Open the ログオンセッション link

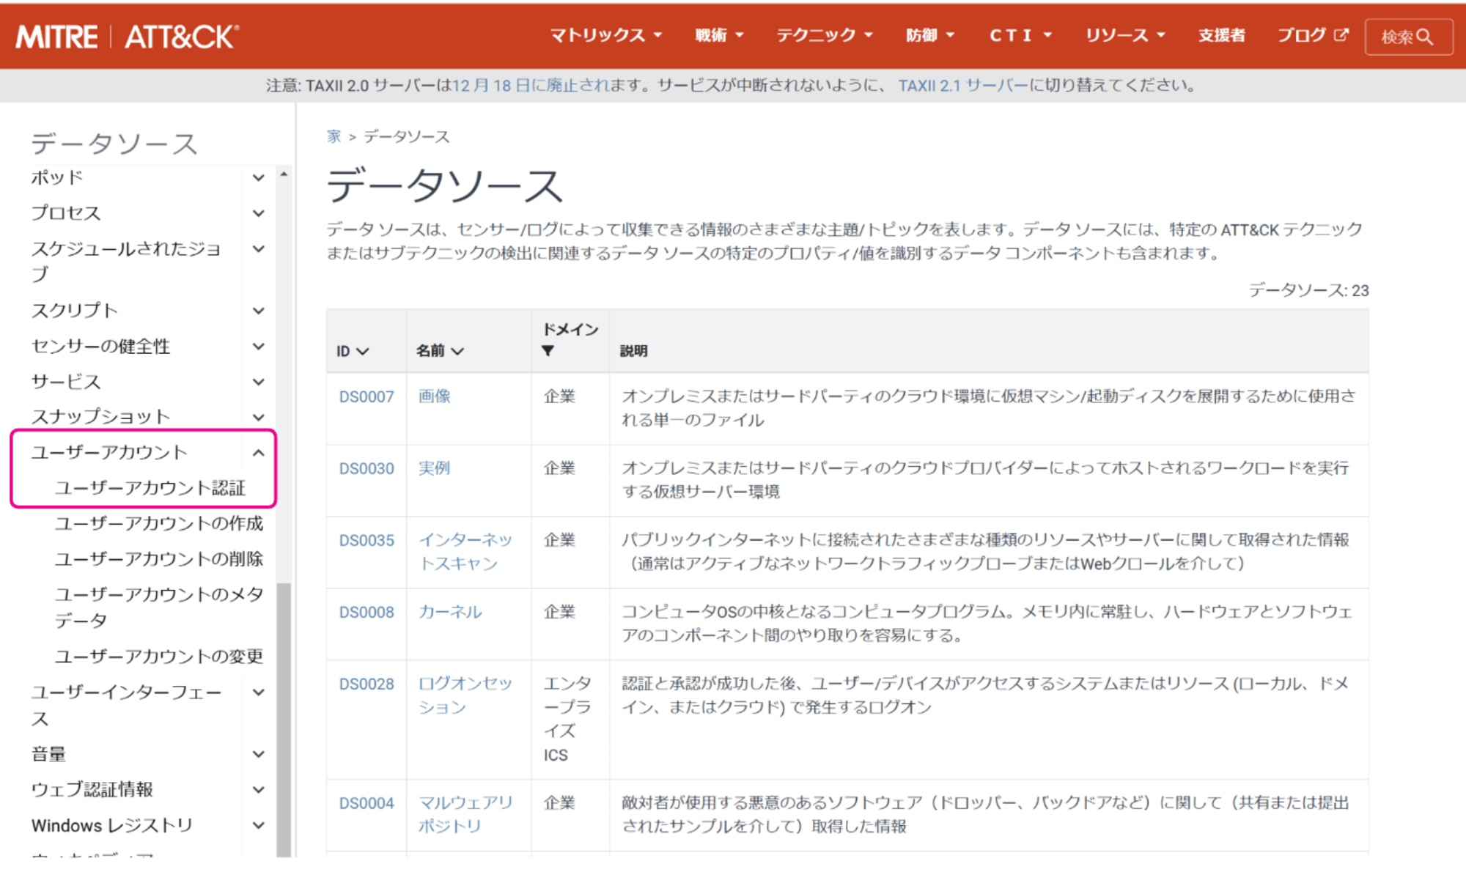coord(465,695)
